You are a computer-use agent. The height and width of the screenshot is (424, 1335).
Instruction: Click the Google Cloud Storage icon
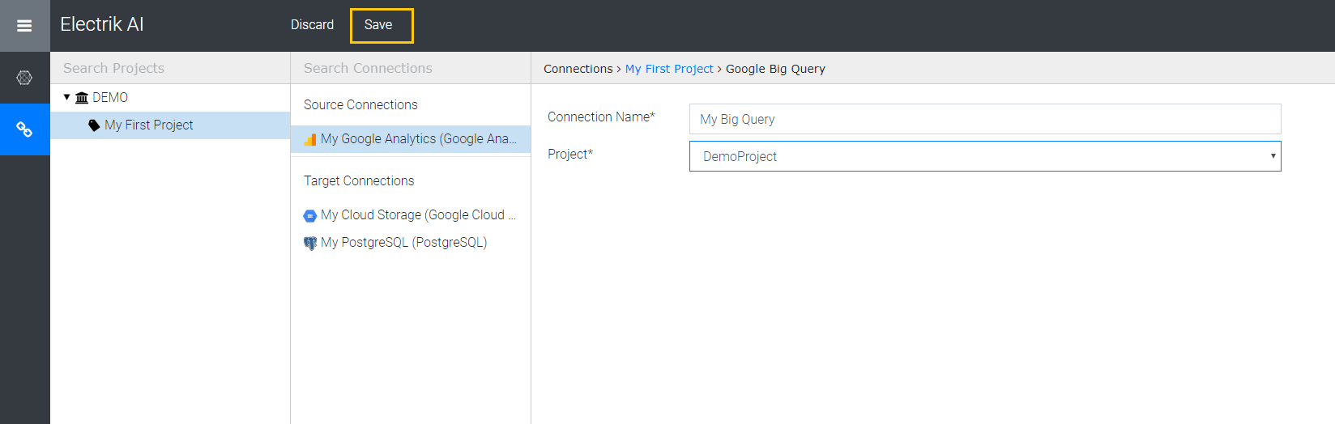tap(310, 216)
